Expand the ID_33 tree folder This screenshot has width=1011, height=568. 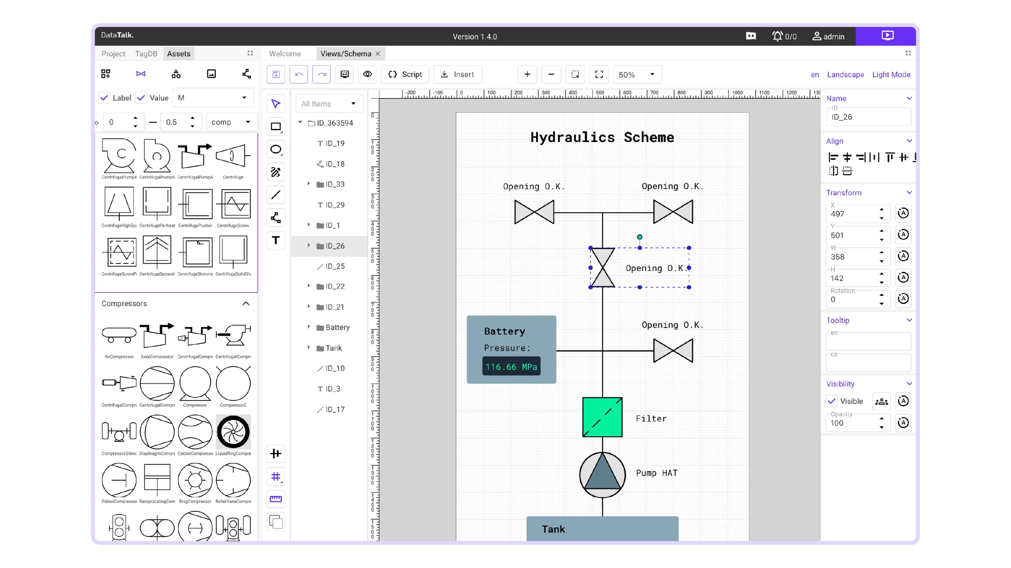(309, 184)
